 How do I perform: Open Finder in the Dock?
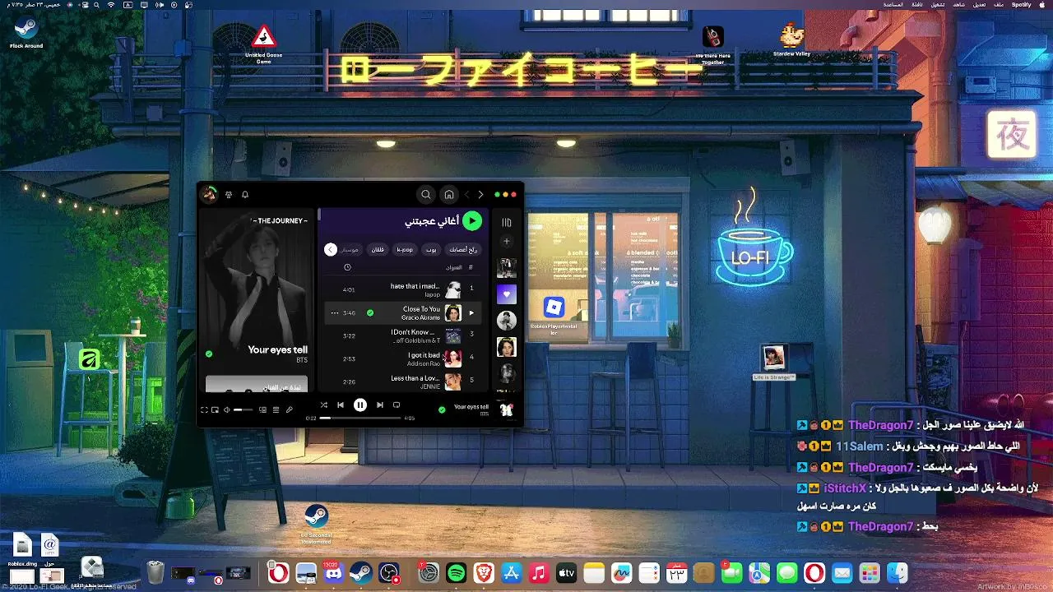[898, 573]
